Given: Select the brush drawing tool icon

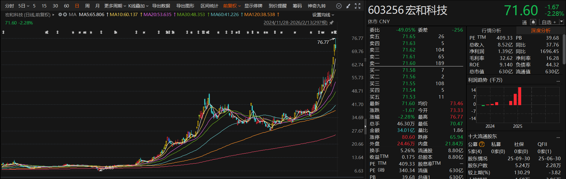Looking at the screenshot, I should pos(348,6).
